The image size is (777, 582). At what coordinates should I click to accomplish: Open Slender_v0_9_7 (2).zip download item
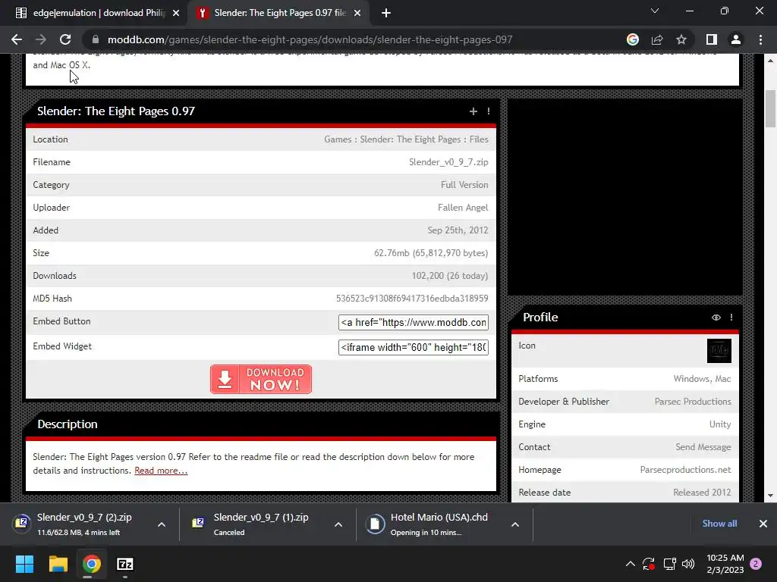78,524
